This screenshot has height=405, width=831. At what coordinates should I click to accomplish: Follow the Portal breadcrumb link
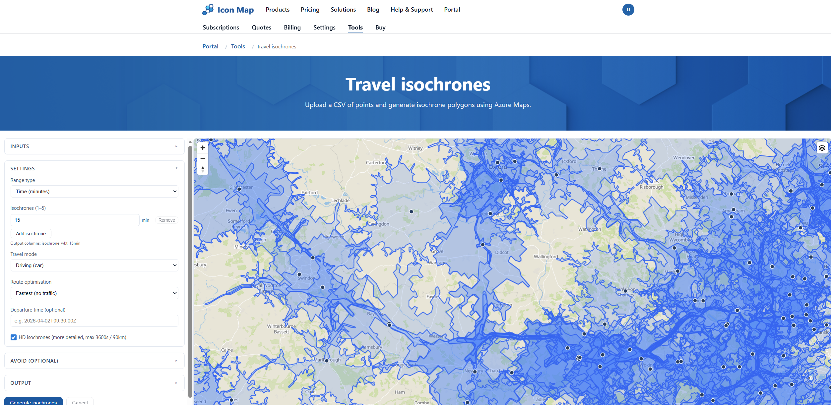210,46
